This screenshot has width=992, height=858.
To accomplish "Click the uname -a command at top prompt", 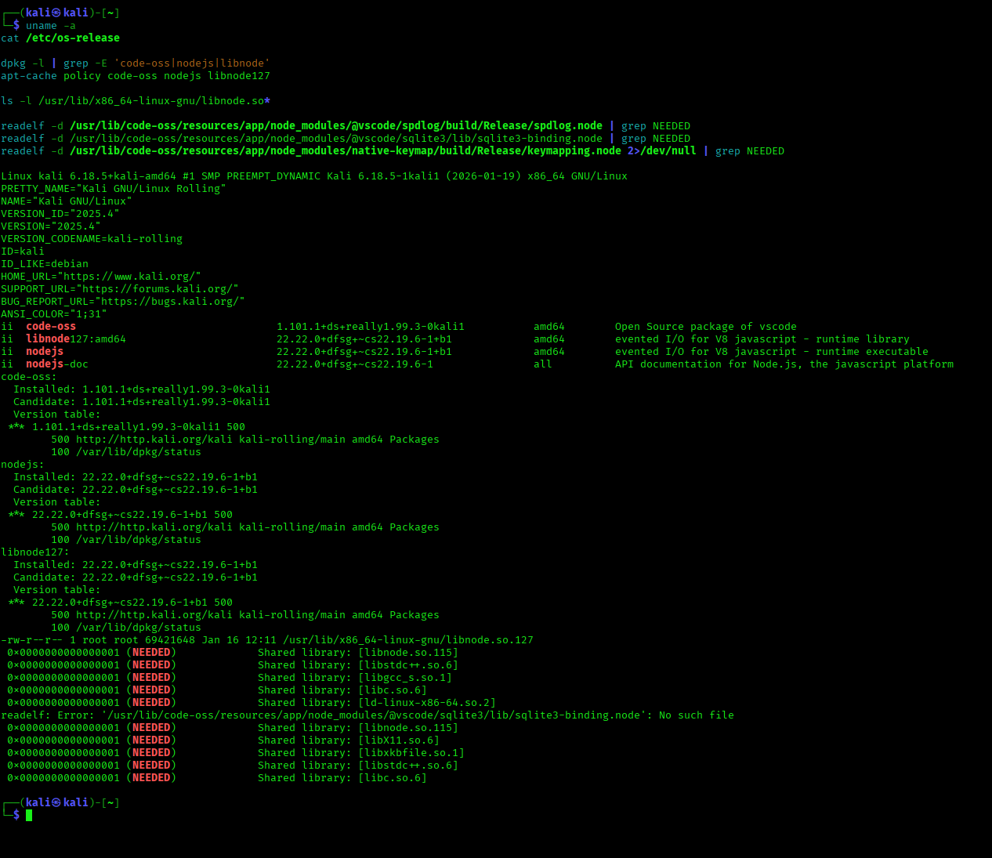I will point(50,26).
